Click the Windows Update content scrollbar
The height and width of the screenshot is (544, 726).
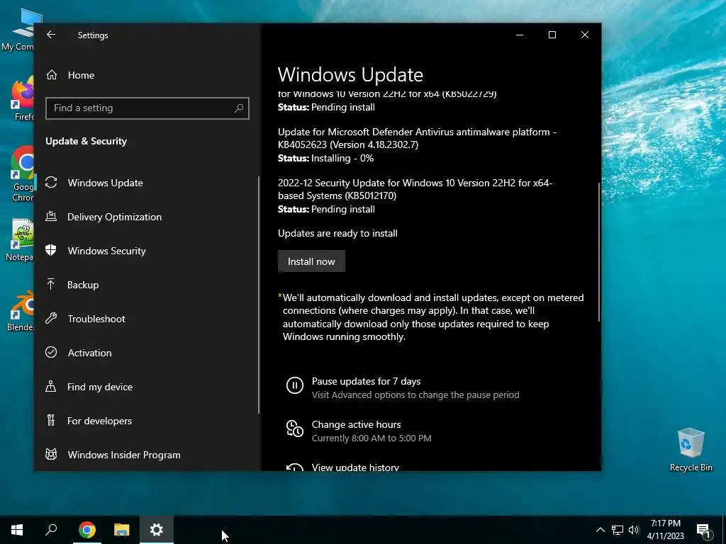click(x=598, y=252)
